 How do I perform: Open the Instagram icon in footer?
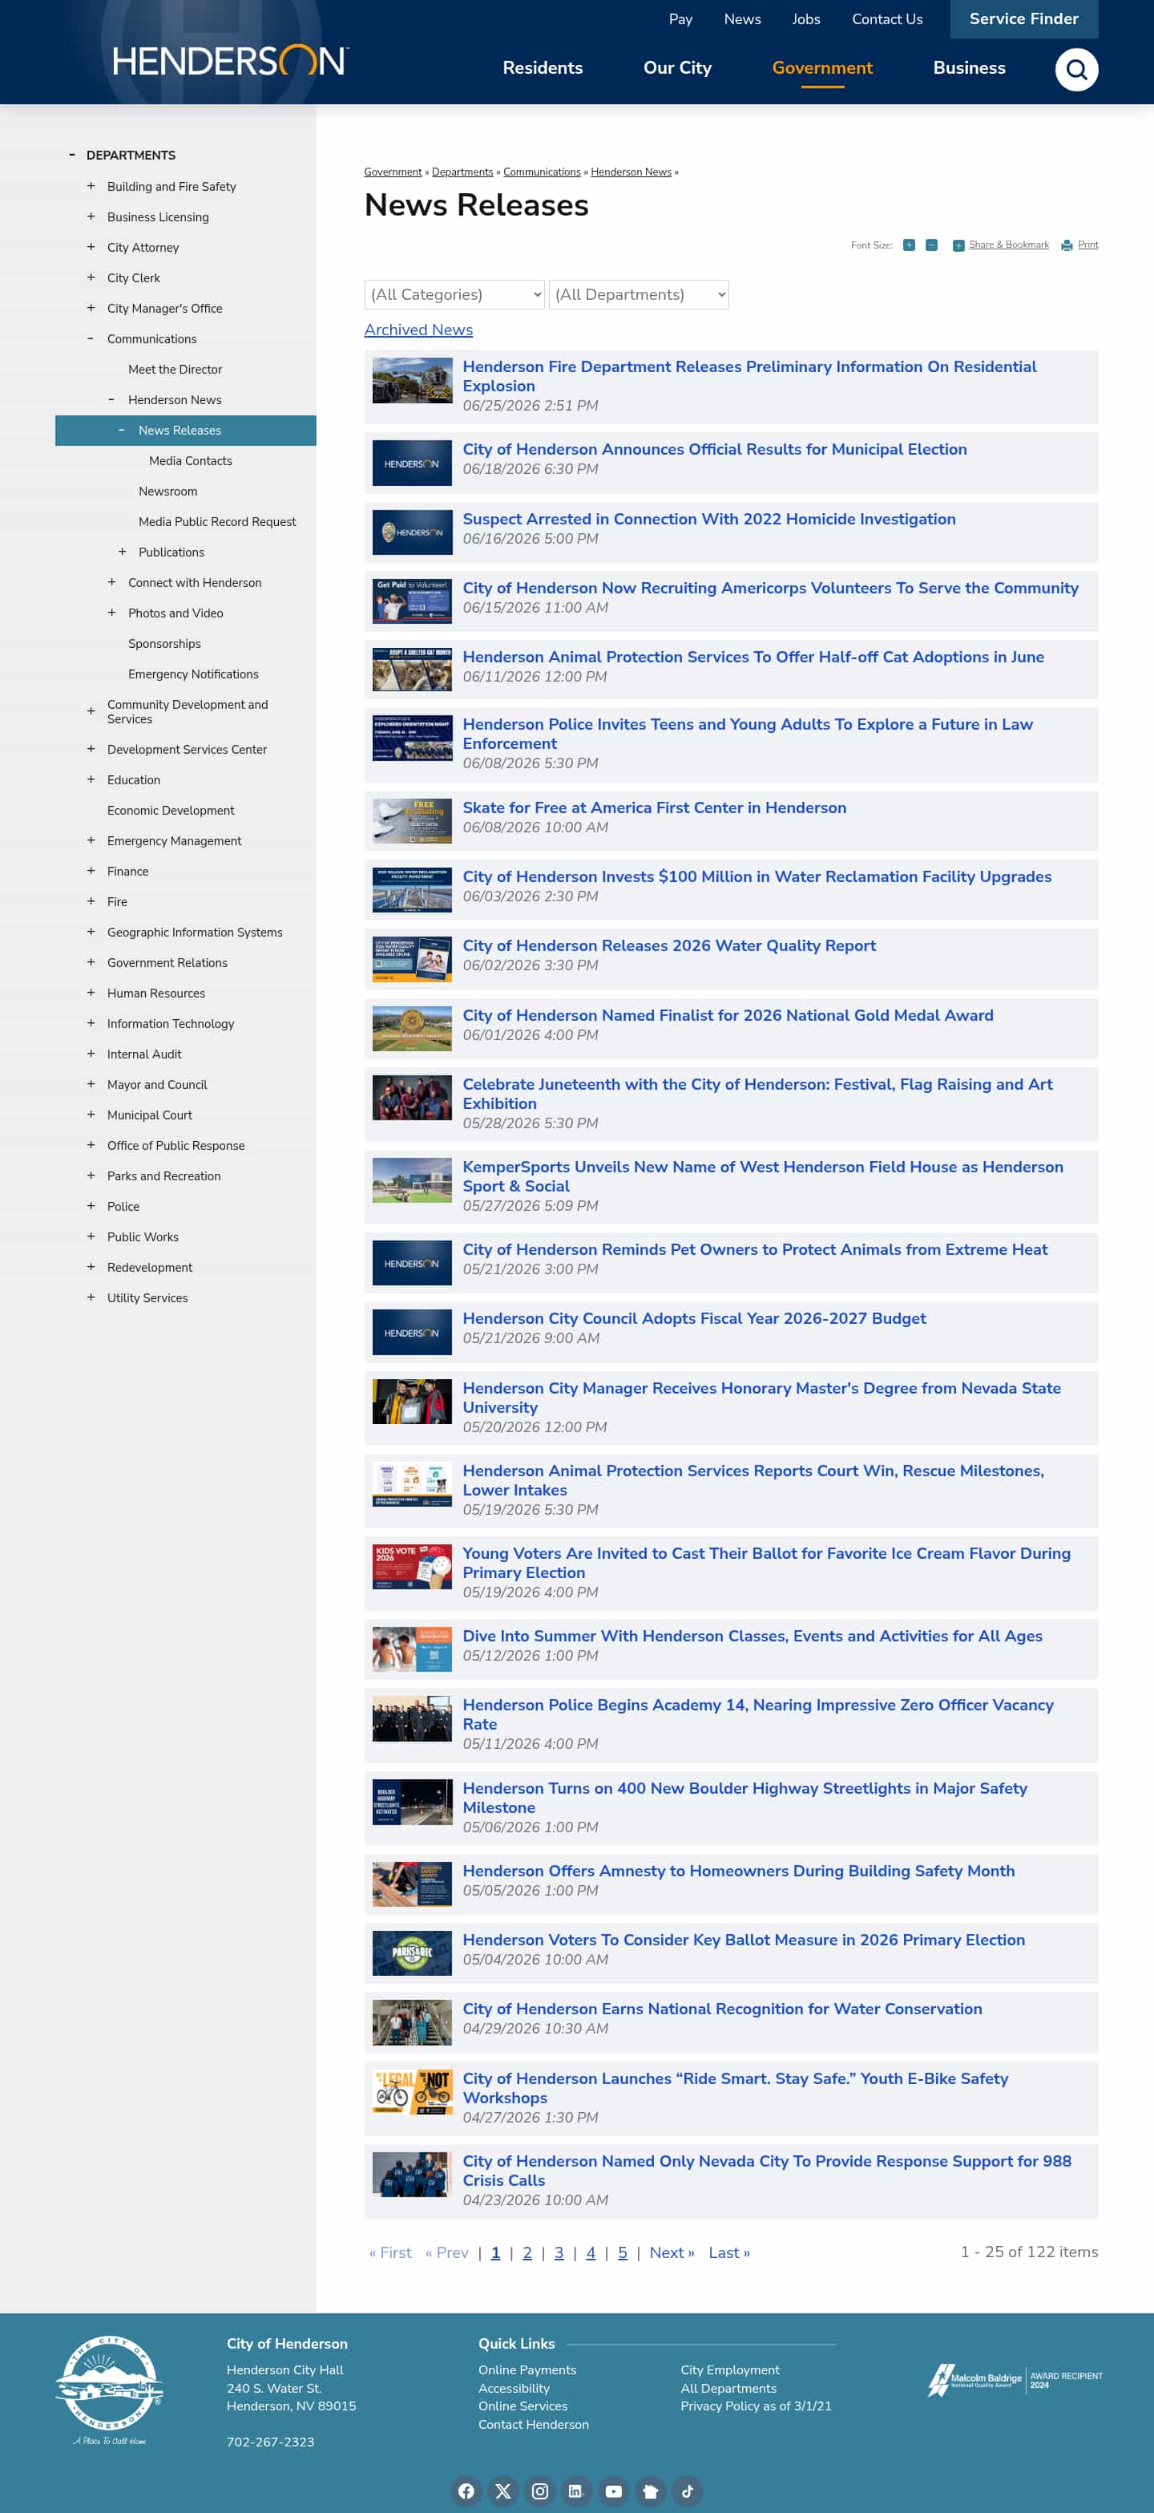coord(540,2491)
